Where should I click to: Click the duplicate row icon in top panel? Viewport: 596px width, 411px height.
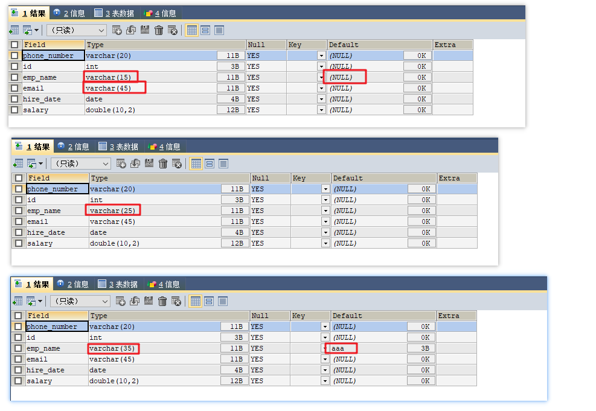pyautogui.click(x=131, y=30)
